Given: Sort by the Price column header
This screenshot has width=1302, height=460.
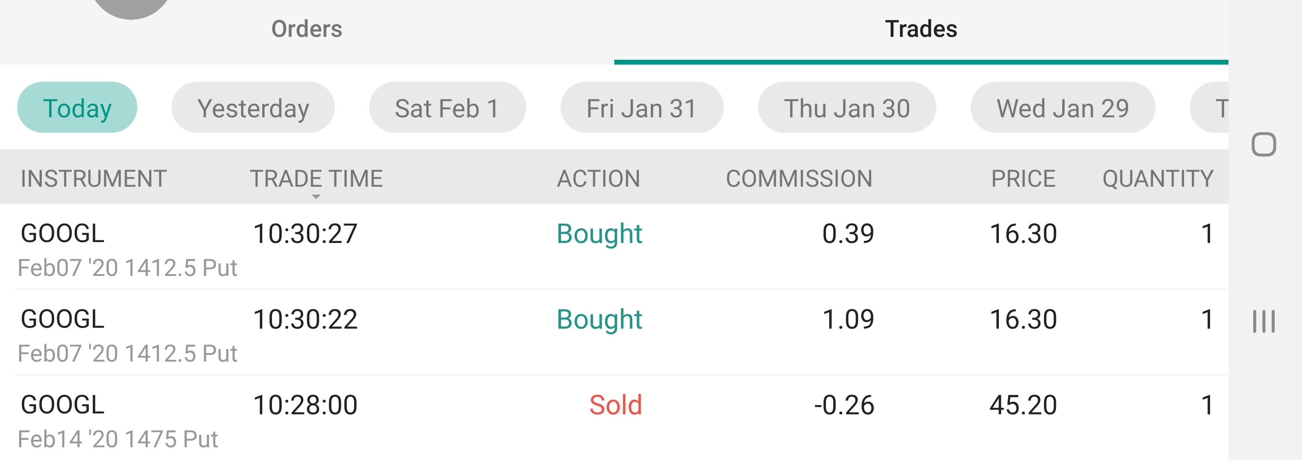Looking at the screenshot, I should 1023,179.
